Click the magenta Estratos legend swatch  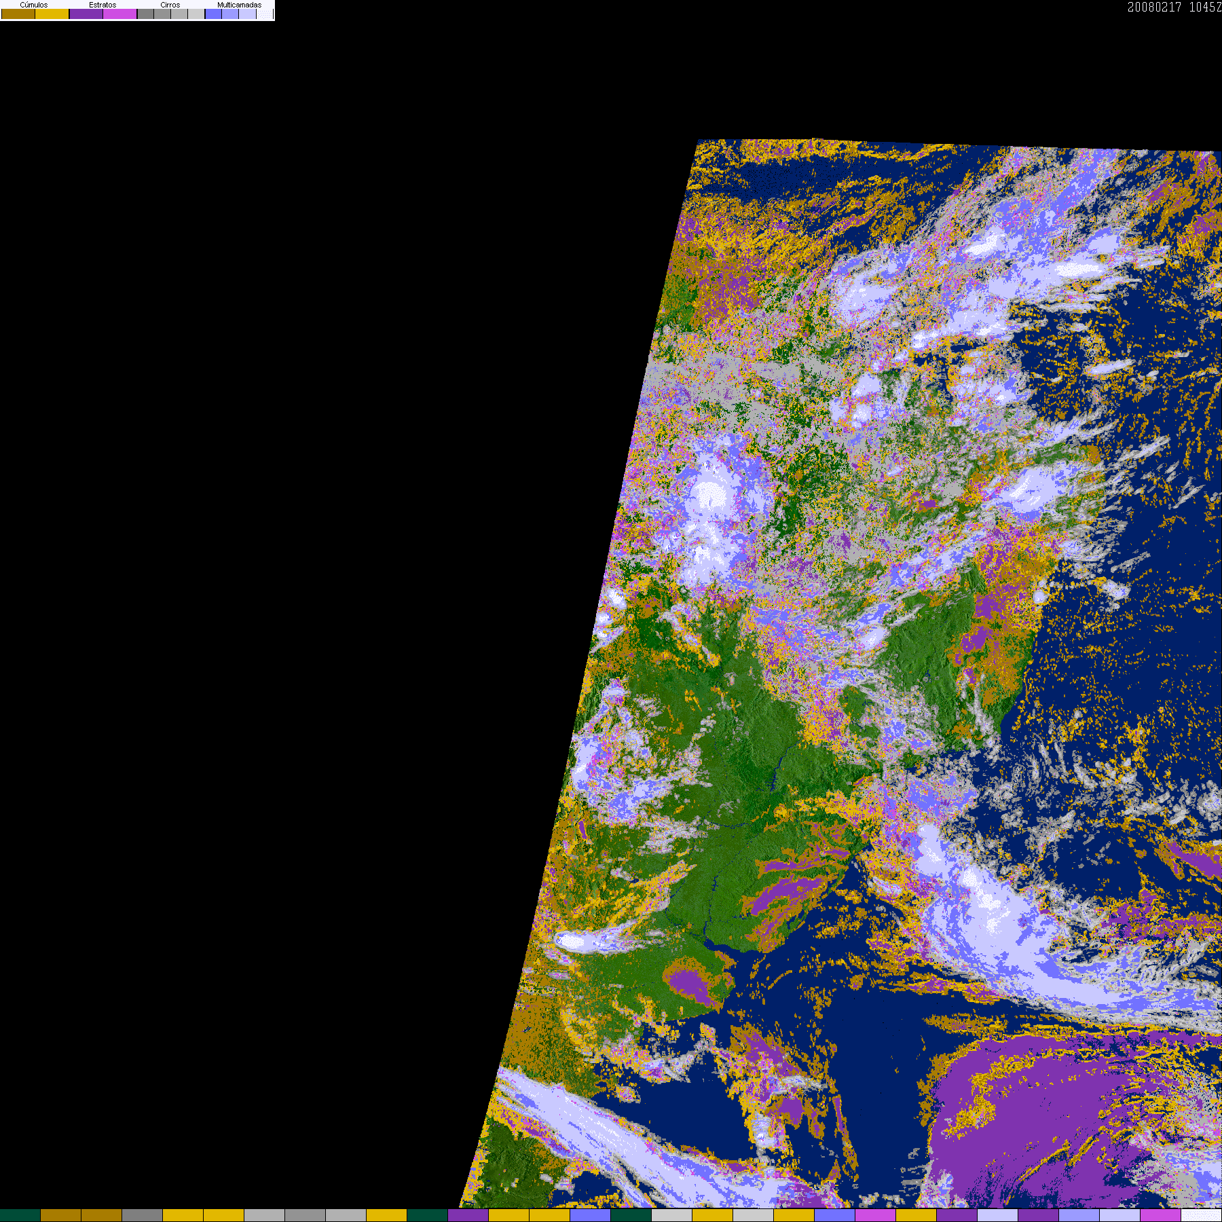coord(119,14)
